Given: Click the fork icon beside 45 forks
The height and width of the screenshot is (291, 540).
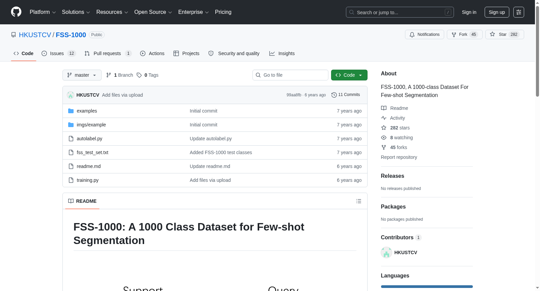Looking at the screenshot, I should 384,147.
